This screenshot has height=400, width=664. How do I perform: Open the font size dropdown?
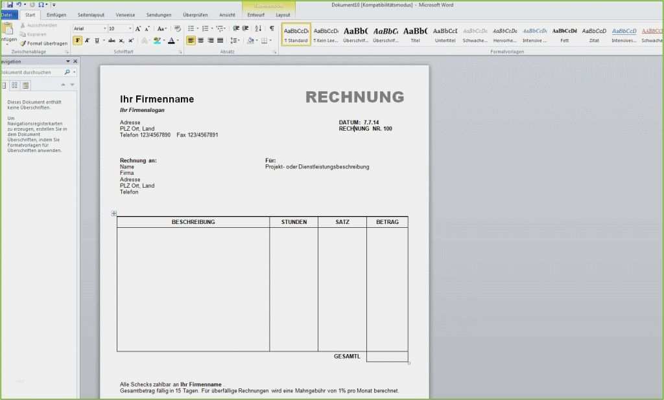pos(130,28)
